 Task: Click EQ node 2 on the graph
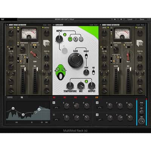23,115
